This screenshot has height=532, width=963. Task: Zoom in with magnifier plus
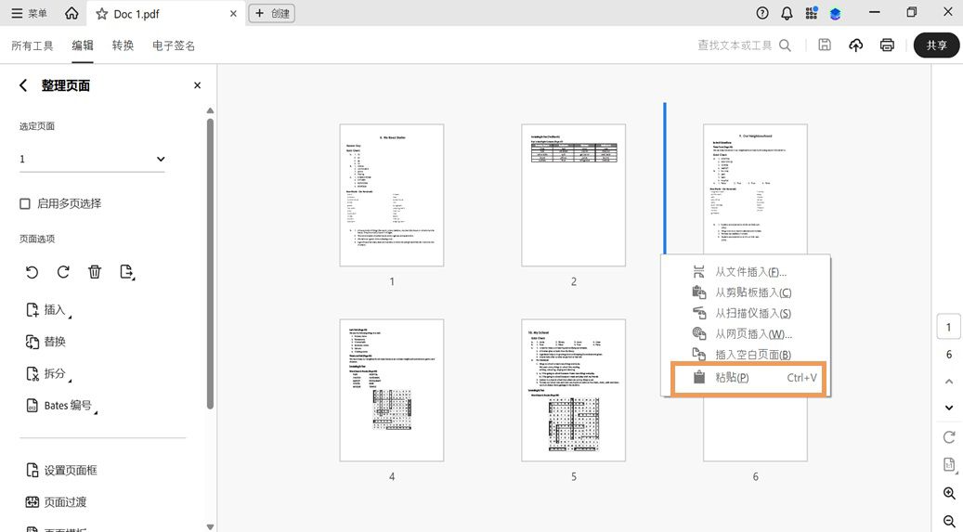949,493
